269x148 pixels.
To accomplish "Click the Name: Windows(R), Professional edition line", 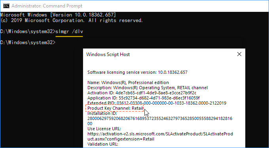I will [x=128, y=82].
